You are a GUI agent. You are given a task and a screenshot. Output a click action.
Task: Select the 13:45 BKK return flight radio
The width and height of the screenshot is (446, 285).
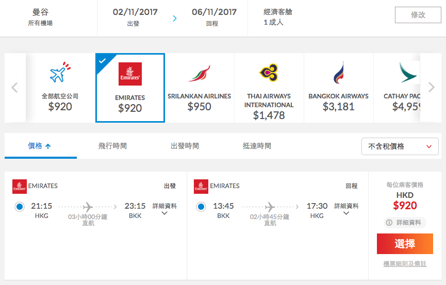coord(201,207)
